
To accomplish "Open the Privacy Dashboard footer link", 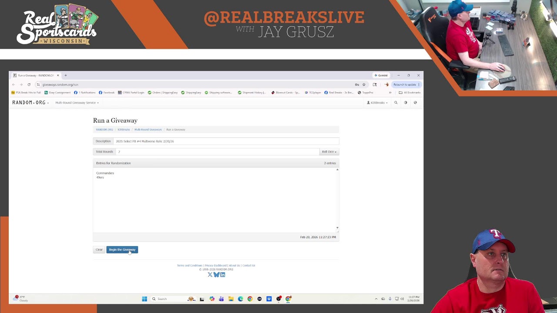I will [216, 266].
